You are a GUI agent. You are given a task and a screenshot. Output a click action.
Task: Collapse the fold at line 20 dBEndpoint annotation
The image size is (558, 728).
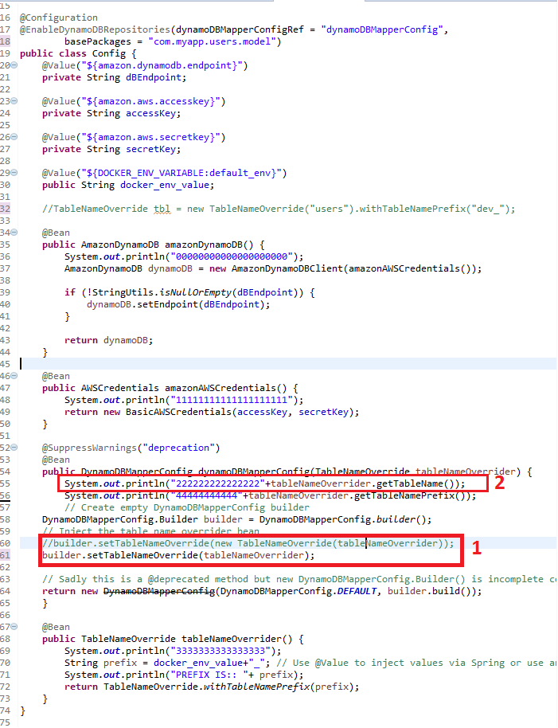pyautogui.click(x=14, y=65)
